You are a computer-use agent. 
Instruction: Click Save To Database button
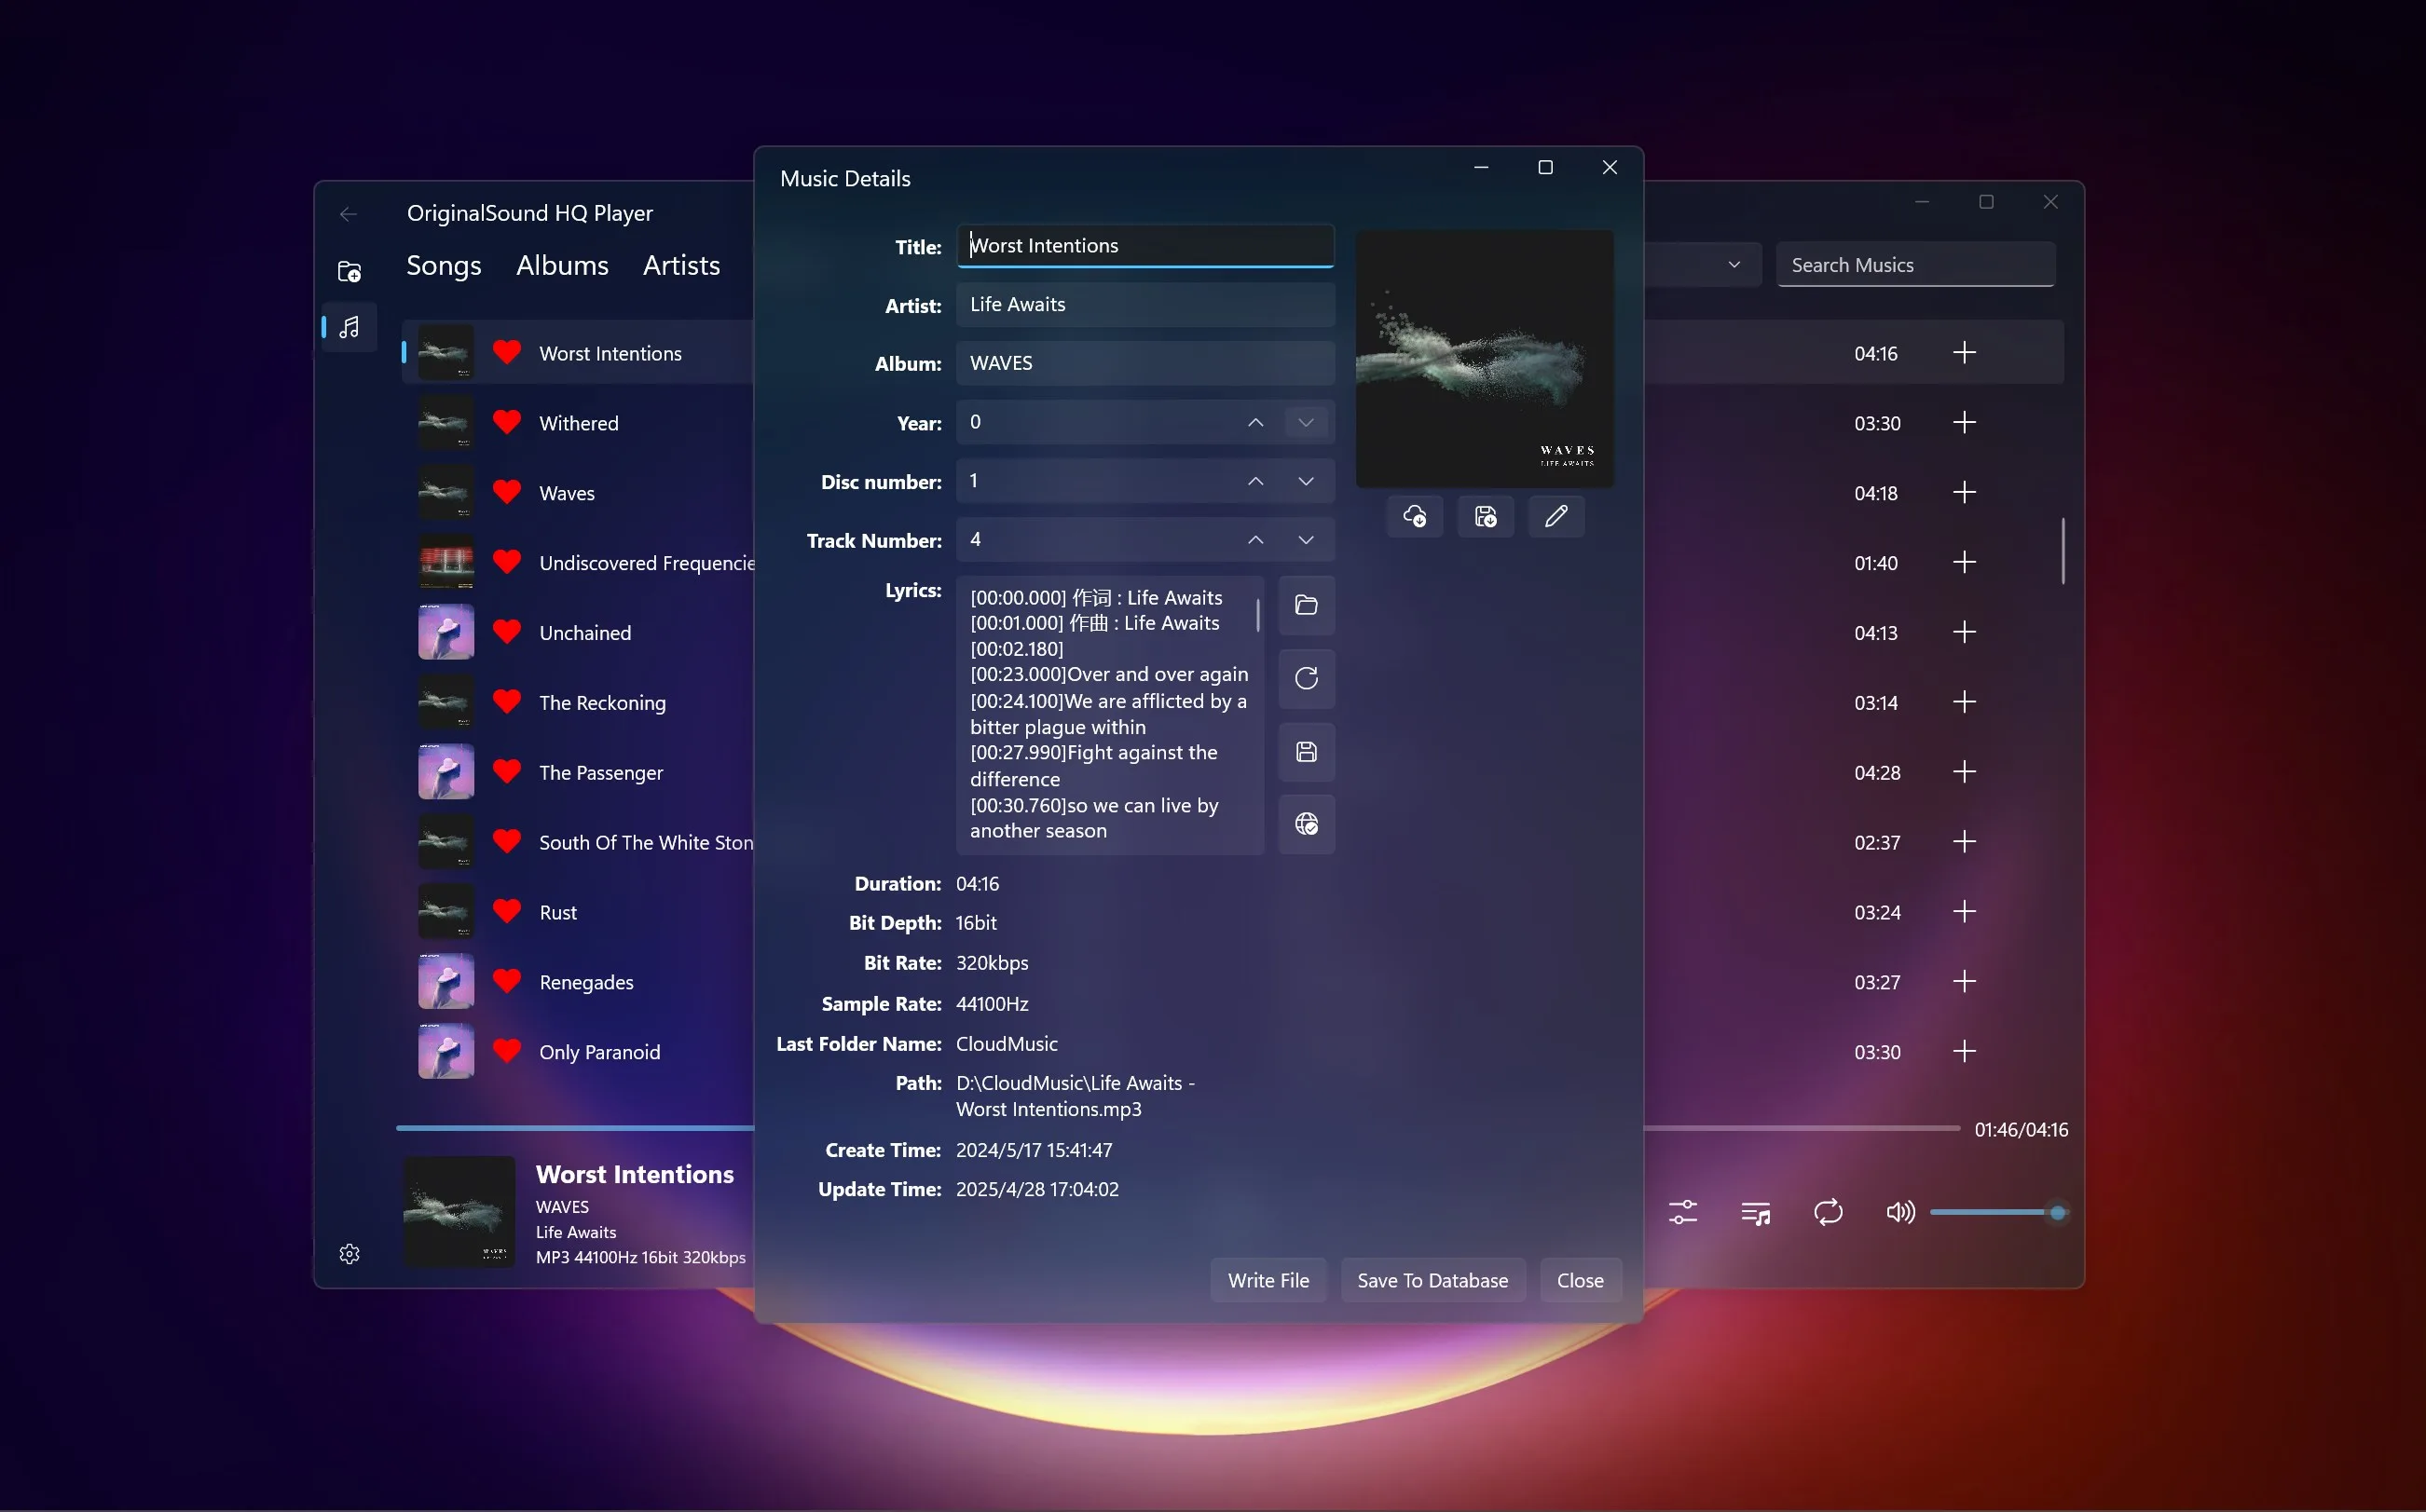1432,1280
